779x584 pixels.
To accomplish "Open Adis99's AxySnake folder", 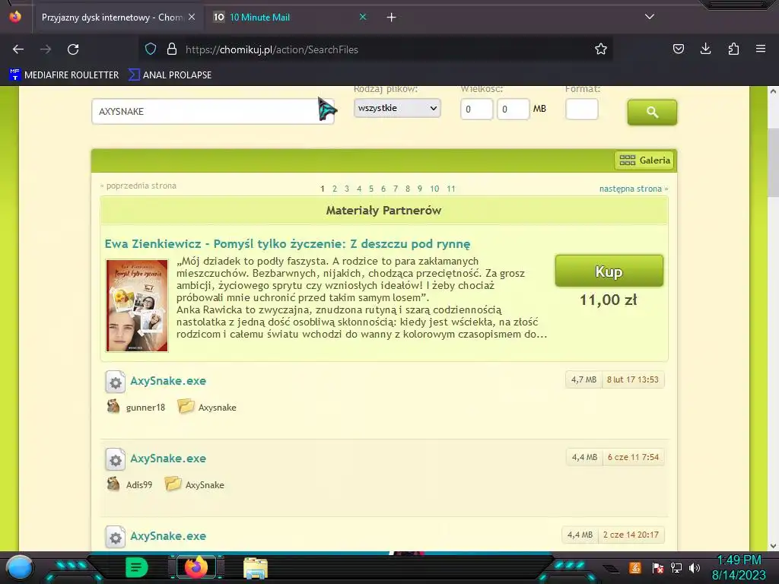I will 205,484.
